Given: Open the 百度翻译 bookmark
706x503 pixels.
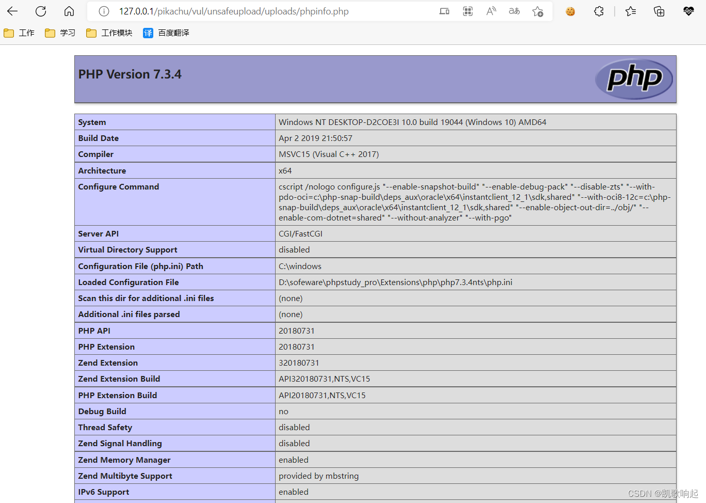Looking at the screenshot, I should click(x=166, y=33).
